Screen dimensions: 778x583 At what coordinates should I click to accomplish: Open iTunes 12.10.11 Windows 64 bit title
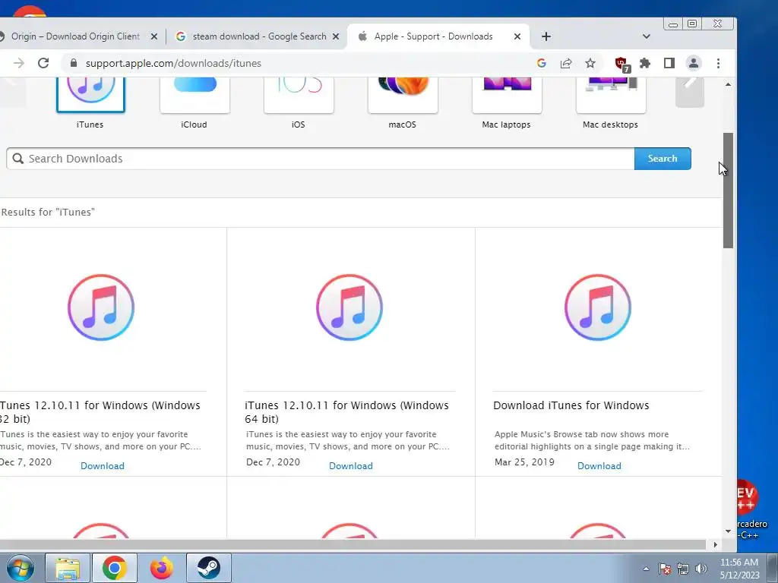[346, 412]
